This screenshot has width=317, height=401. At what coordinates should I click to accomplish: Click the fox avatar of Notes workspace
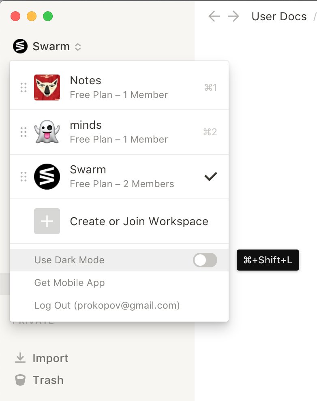coord(47,87)
